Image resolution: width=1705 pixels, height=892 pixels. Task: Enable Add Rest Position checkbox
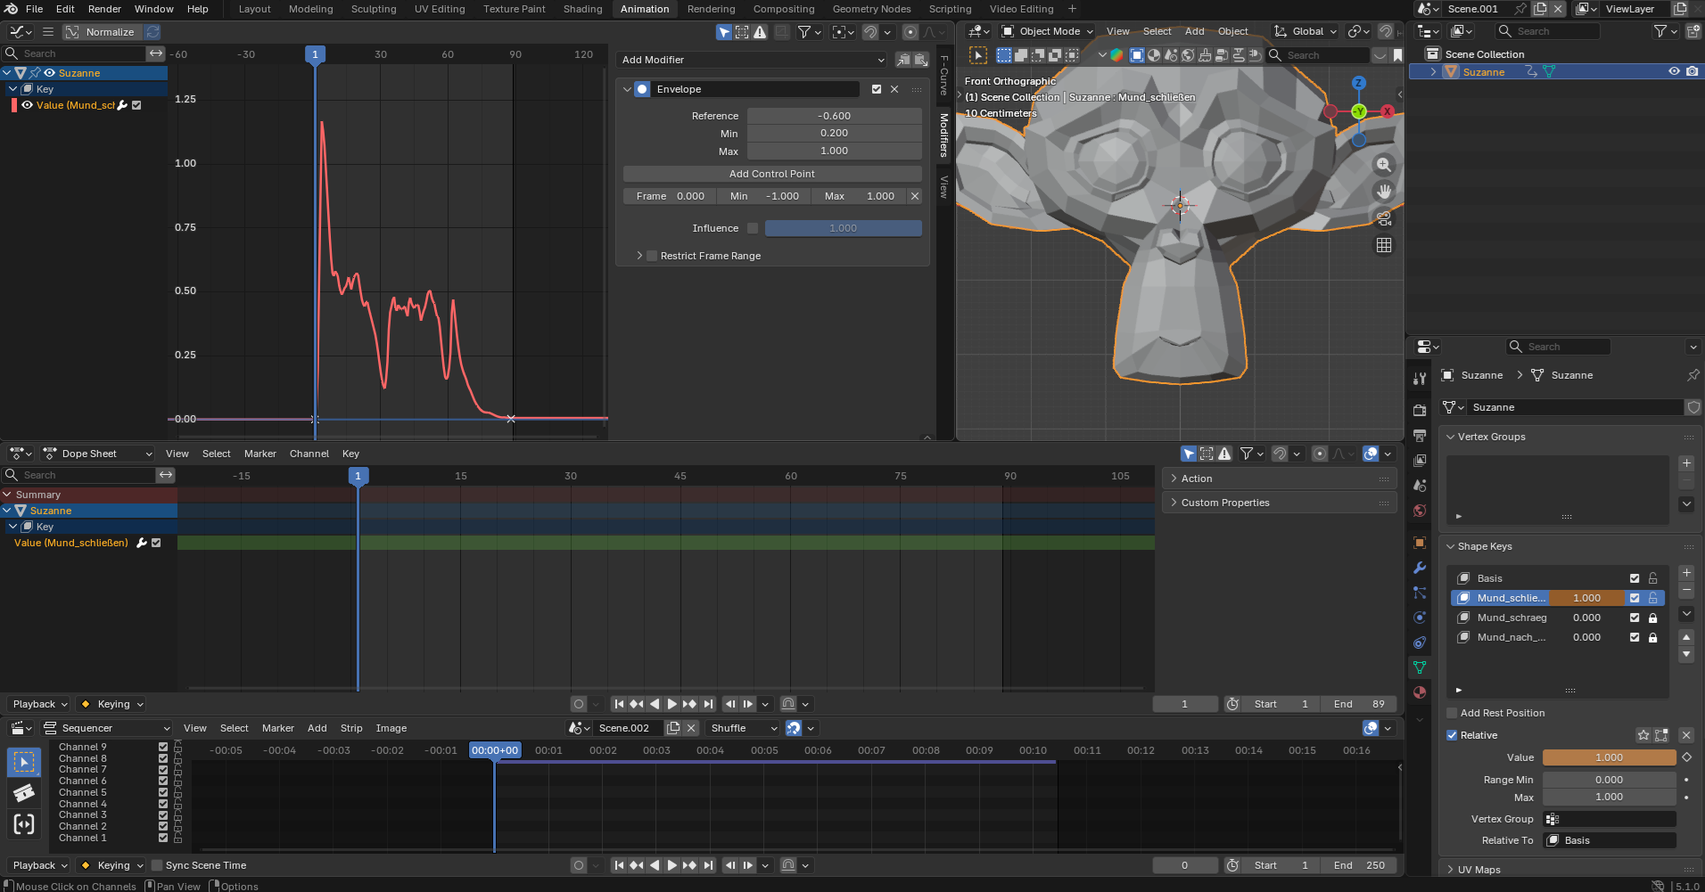click(1452, 713)
